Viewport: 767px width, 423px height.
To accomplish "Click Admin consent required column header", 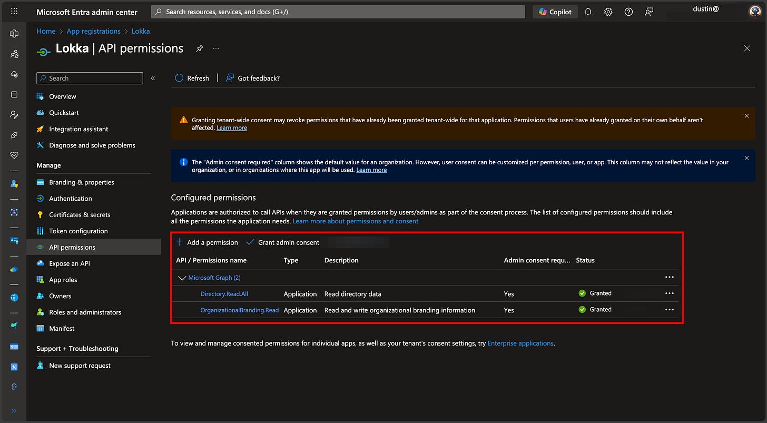I will [x=537, y=260].
